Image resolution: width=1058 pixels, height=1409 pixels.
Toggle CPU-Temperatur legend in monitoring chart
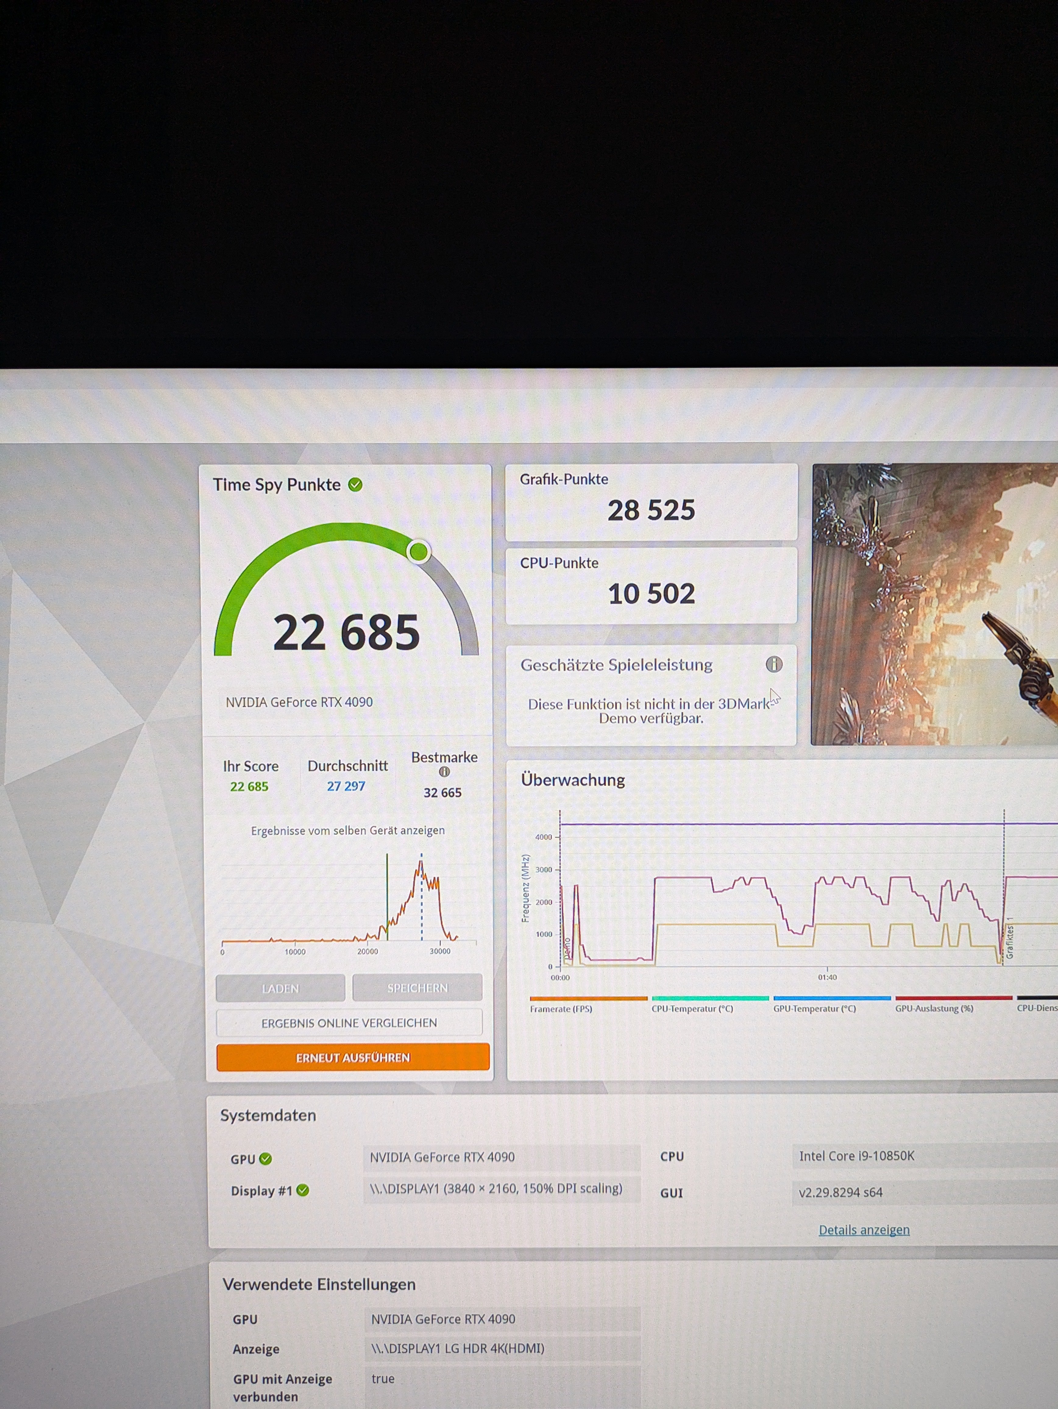692,1008
